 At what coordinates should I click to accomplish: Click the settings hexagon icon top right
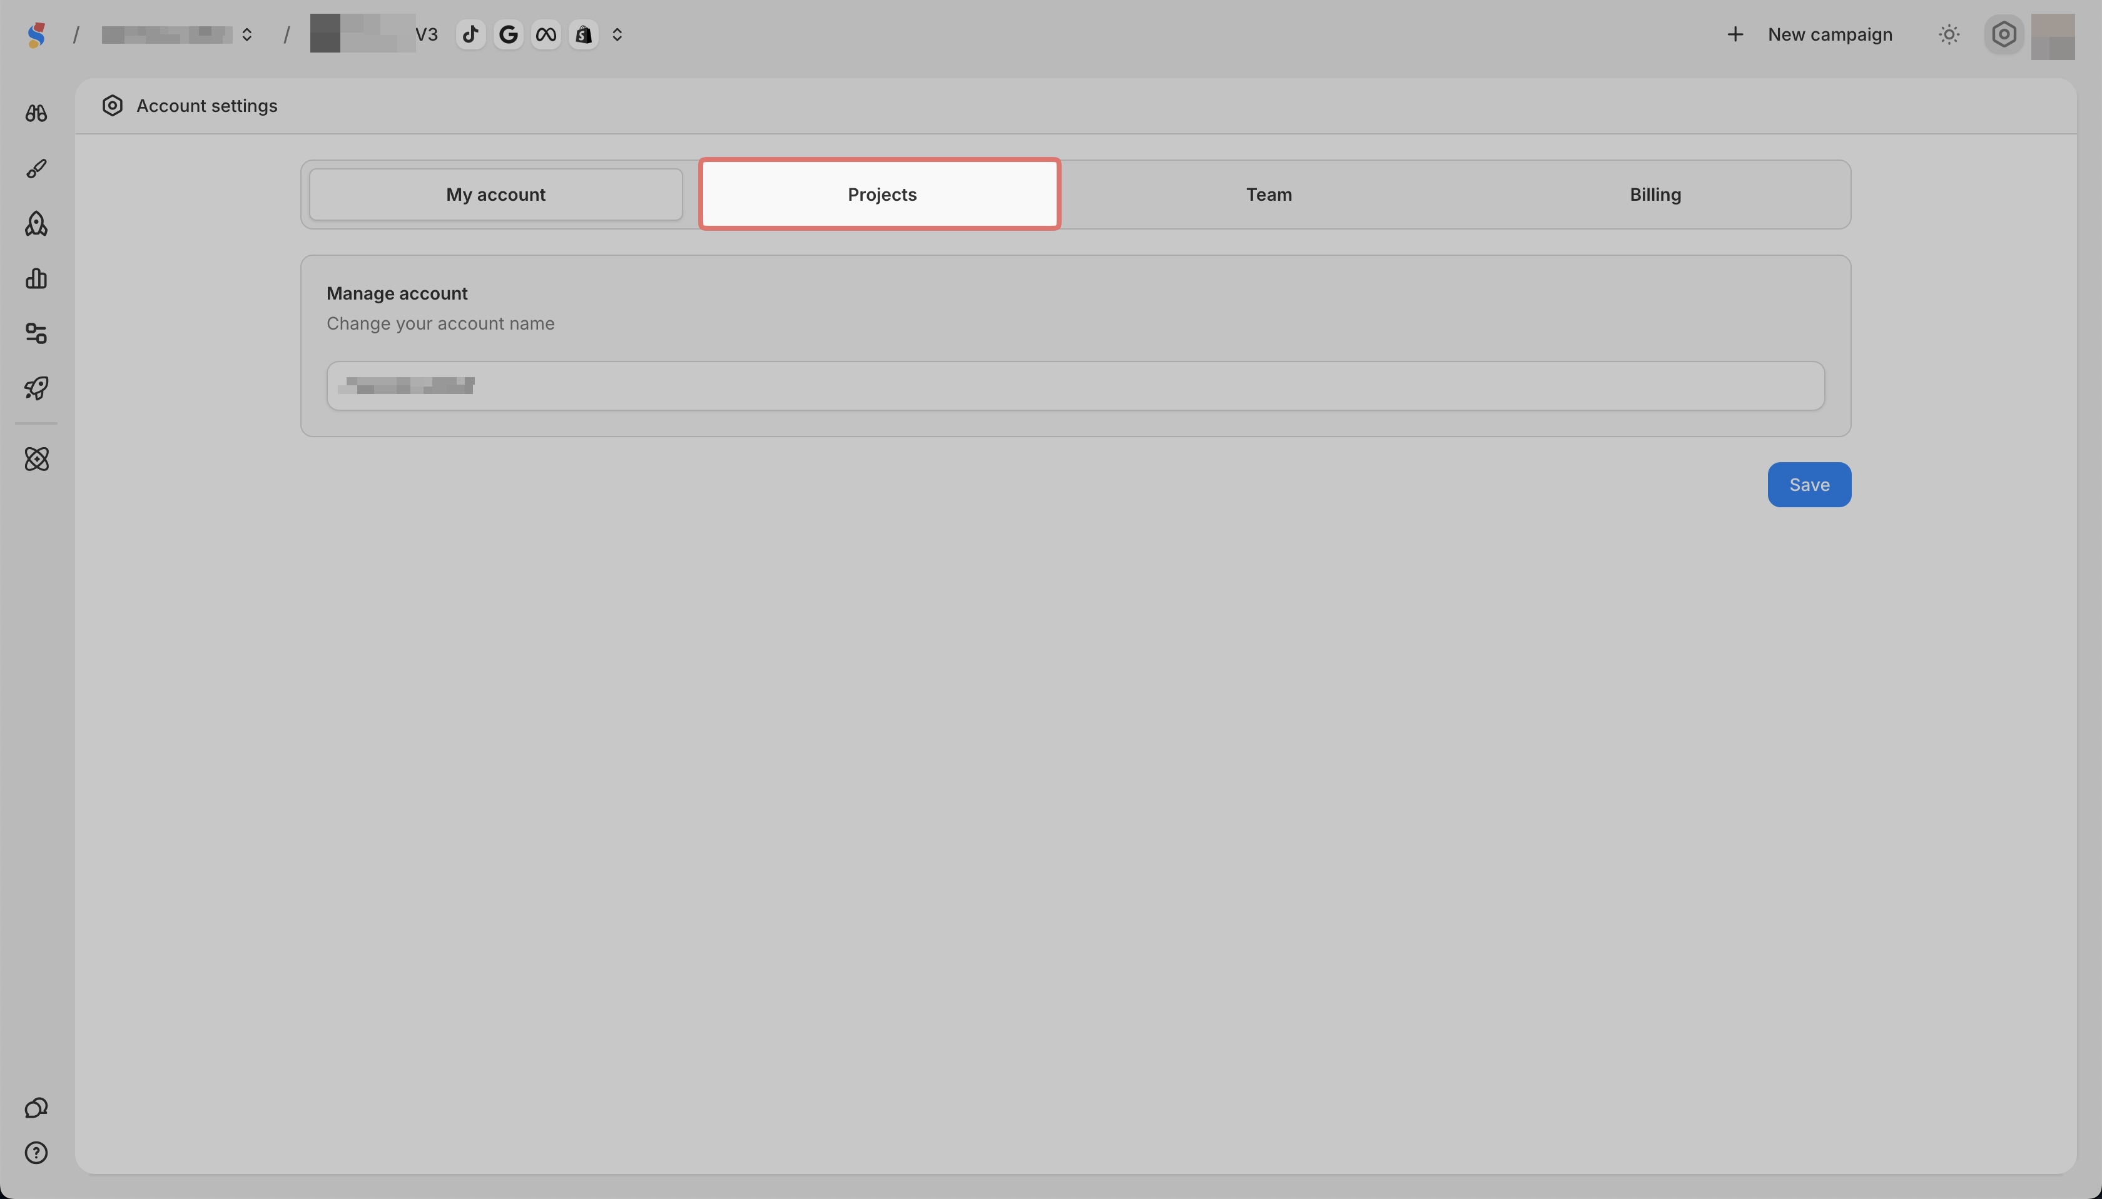(2003, 34)
